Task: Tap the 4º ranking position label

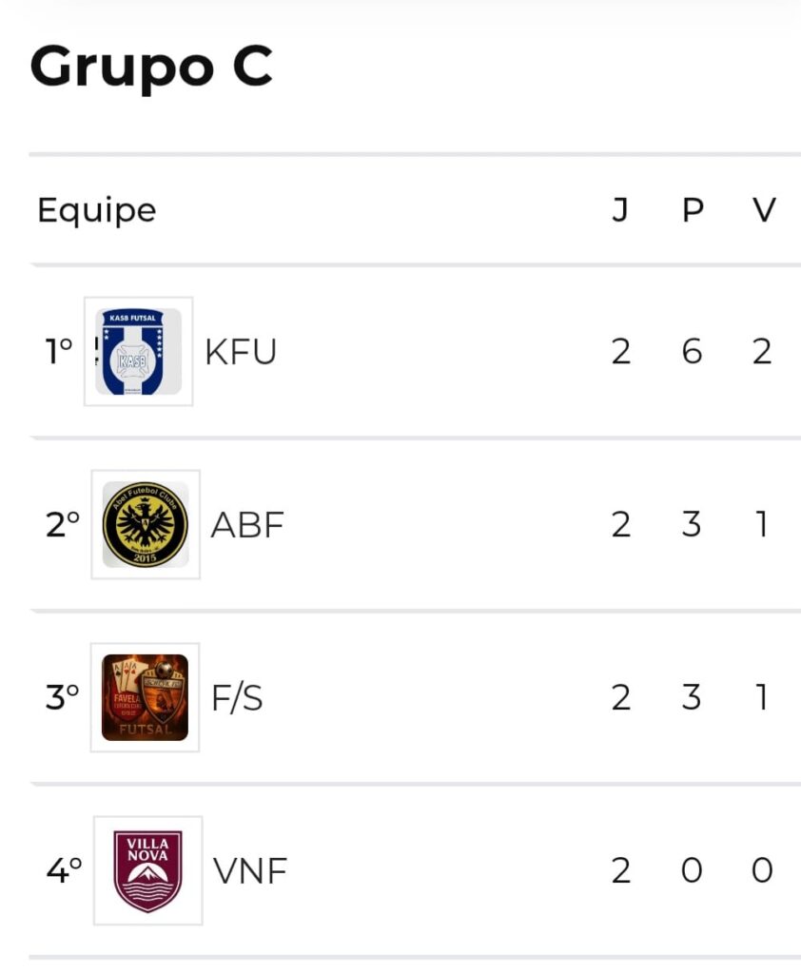Action: (64, 870)
